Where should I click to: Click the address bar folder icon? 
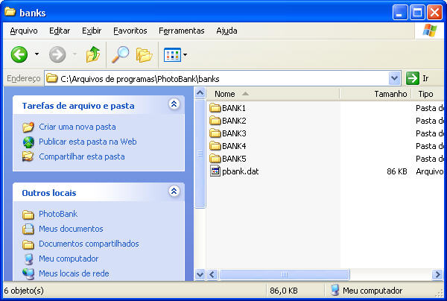pos(52,78)
